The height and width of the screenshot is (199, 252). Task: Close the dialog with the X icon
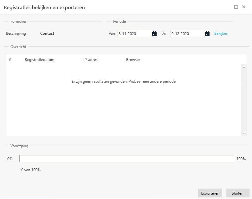tap(244, 7)
